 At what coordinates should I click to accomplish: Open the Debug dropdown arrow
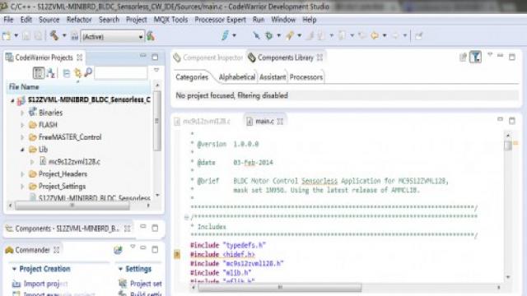[278, 35]
